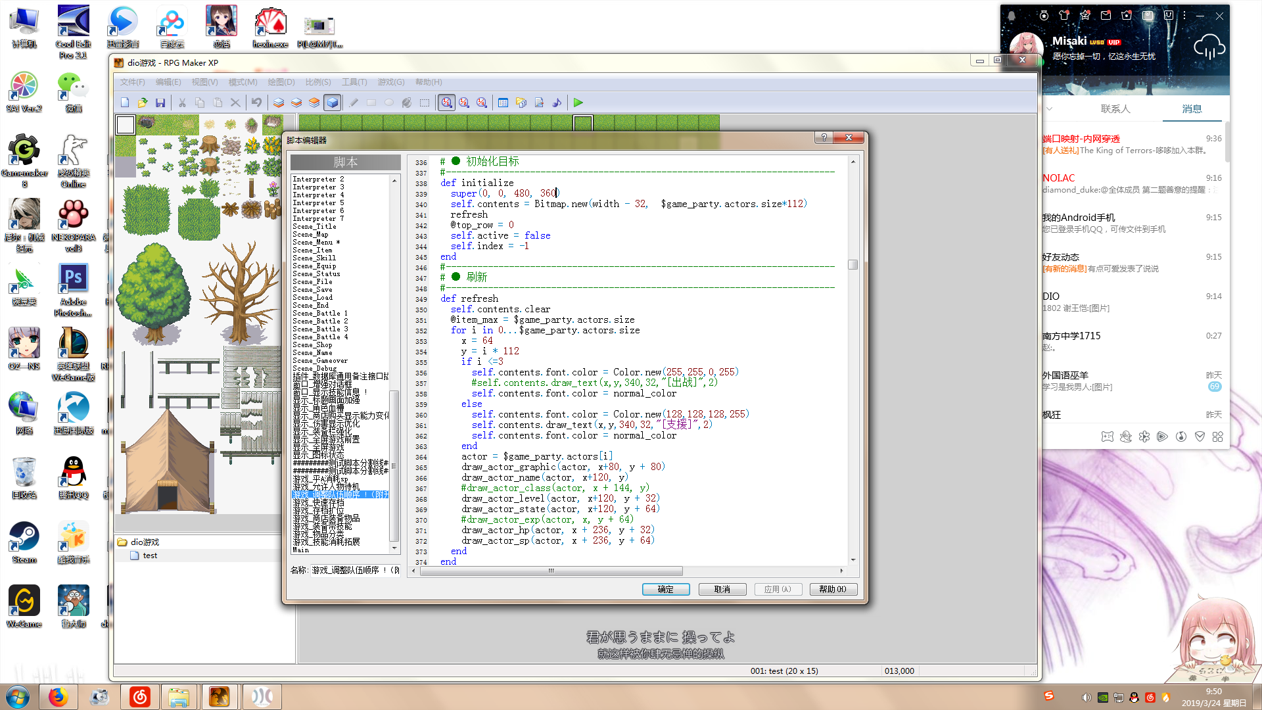
Task: Switch to map Layer 2 editing mode
Action: tap(296, 103)
